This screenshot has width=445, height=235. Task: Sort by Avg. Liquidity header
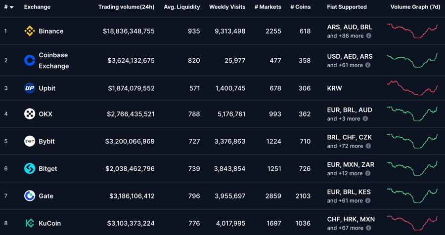pos(181,7)
